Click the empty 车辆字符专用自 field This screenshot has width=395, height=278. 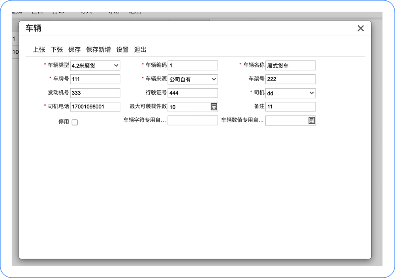pos(193,120)
